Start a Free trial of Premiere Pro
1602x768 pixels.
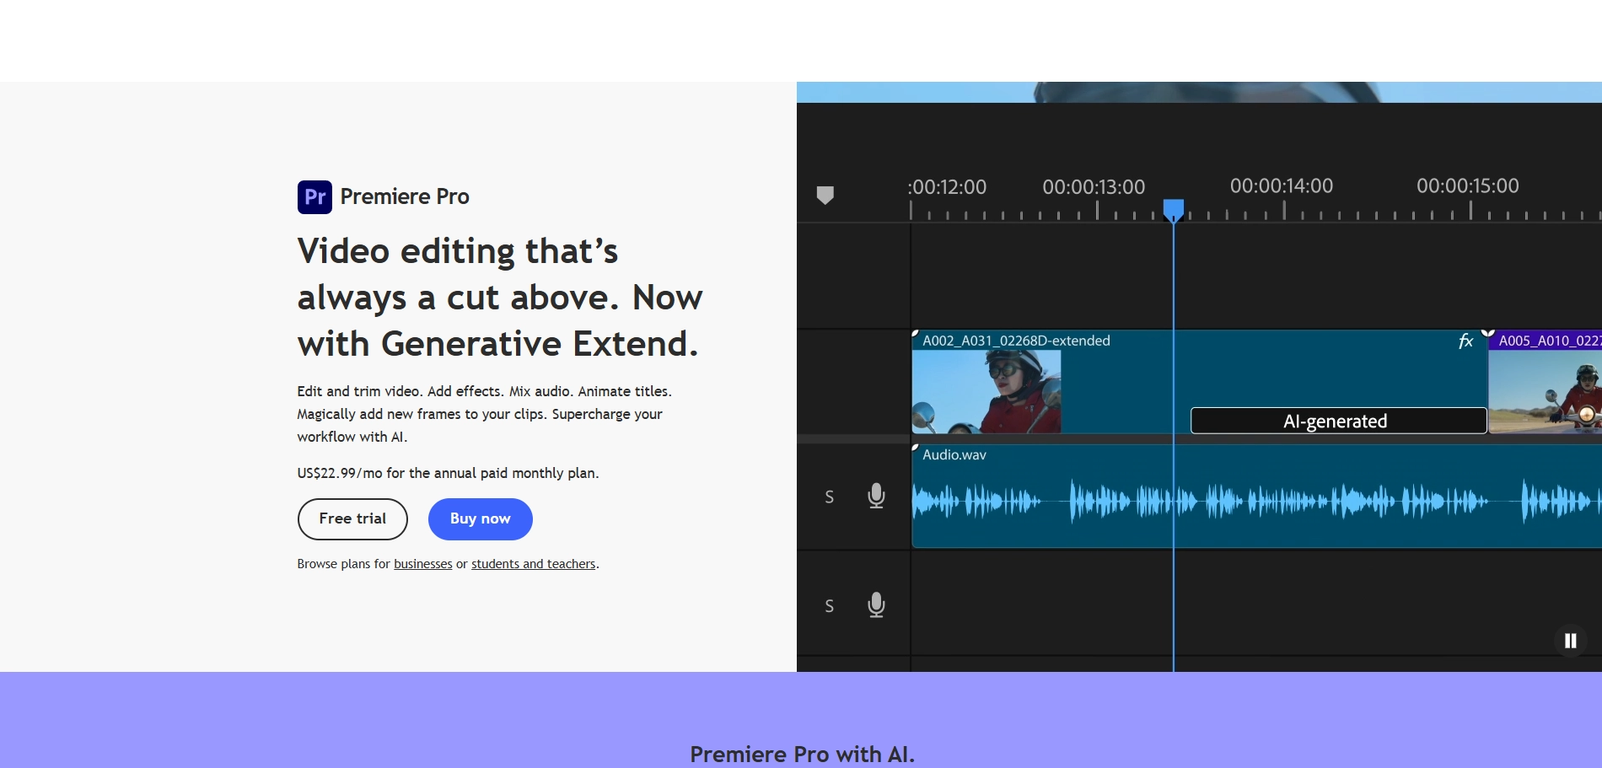[352, 518]
